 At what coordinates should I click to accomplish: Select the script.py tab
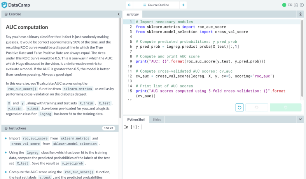[x=133, y=14]
